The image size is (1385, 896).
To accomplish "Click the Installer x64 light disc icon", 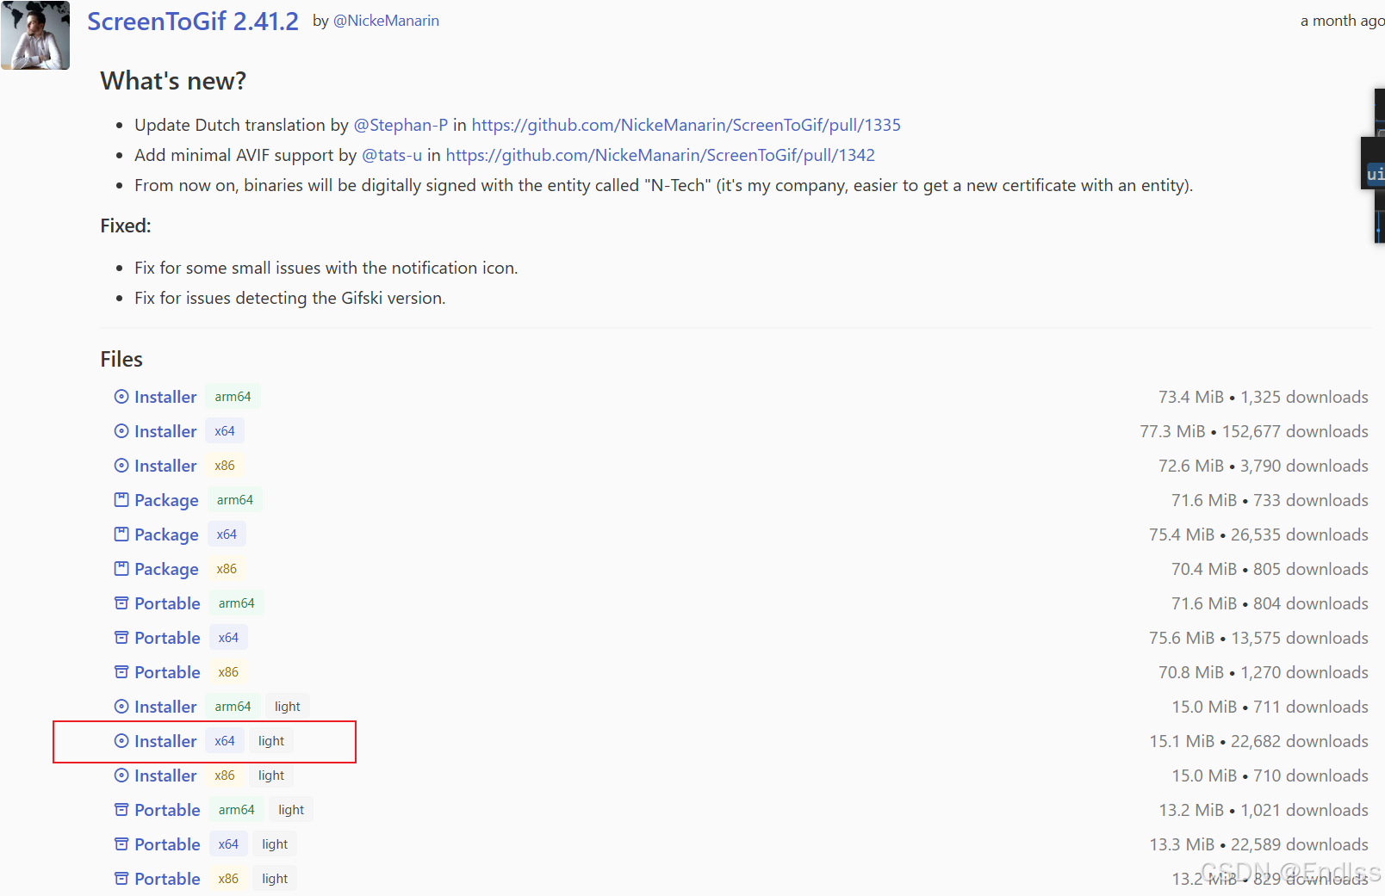I will (121, 741).
